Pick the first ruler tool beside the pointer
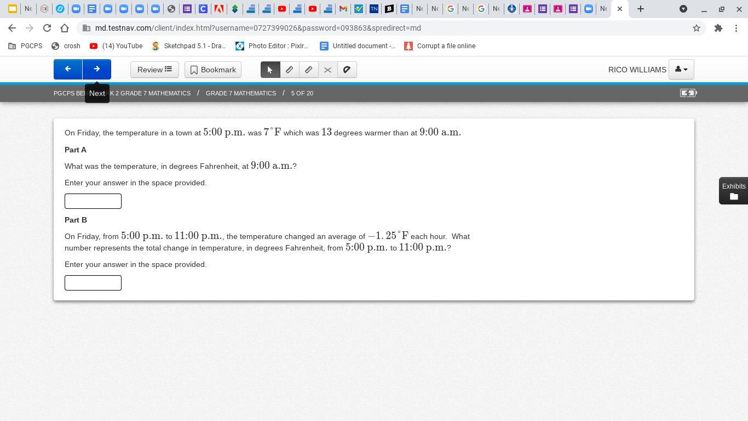The height and width of the screenshot is (421, 748). pos(289,70)
